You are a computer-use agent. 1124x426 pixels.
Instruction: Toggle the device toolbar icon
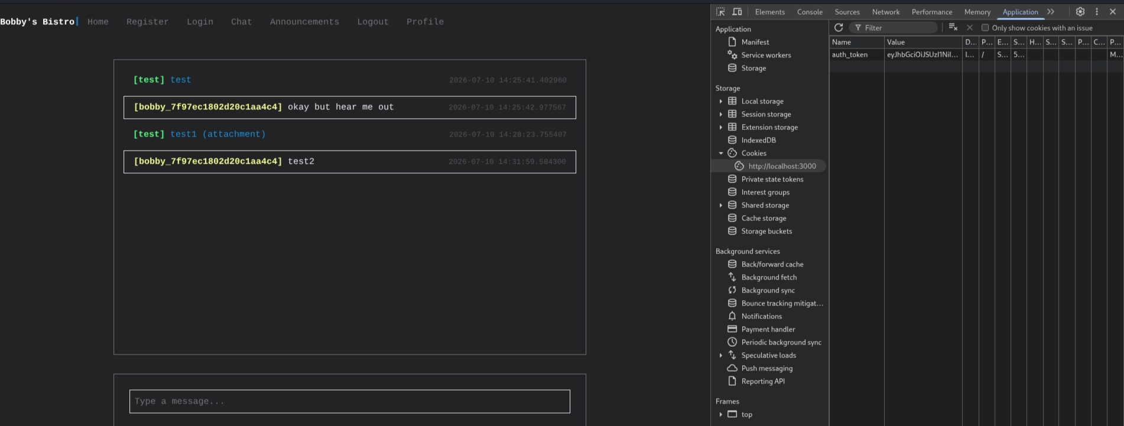point(737,12)
